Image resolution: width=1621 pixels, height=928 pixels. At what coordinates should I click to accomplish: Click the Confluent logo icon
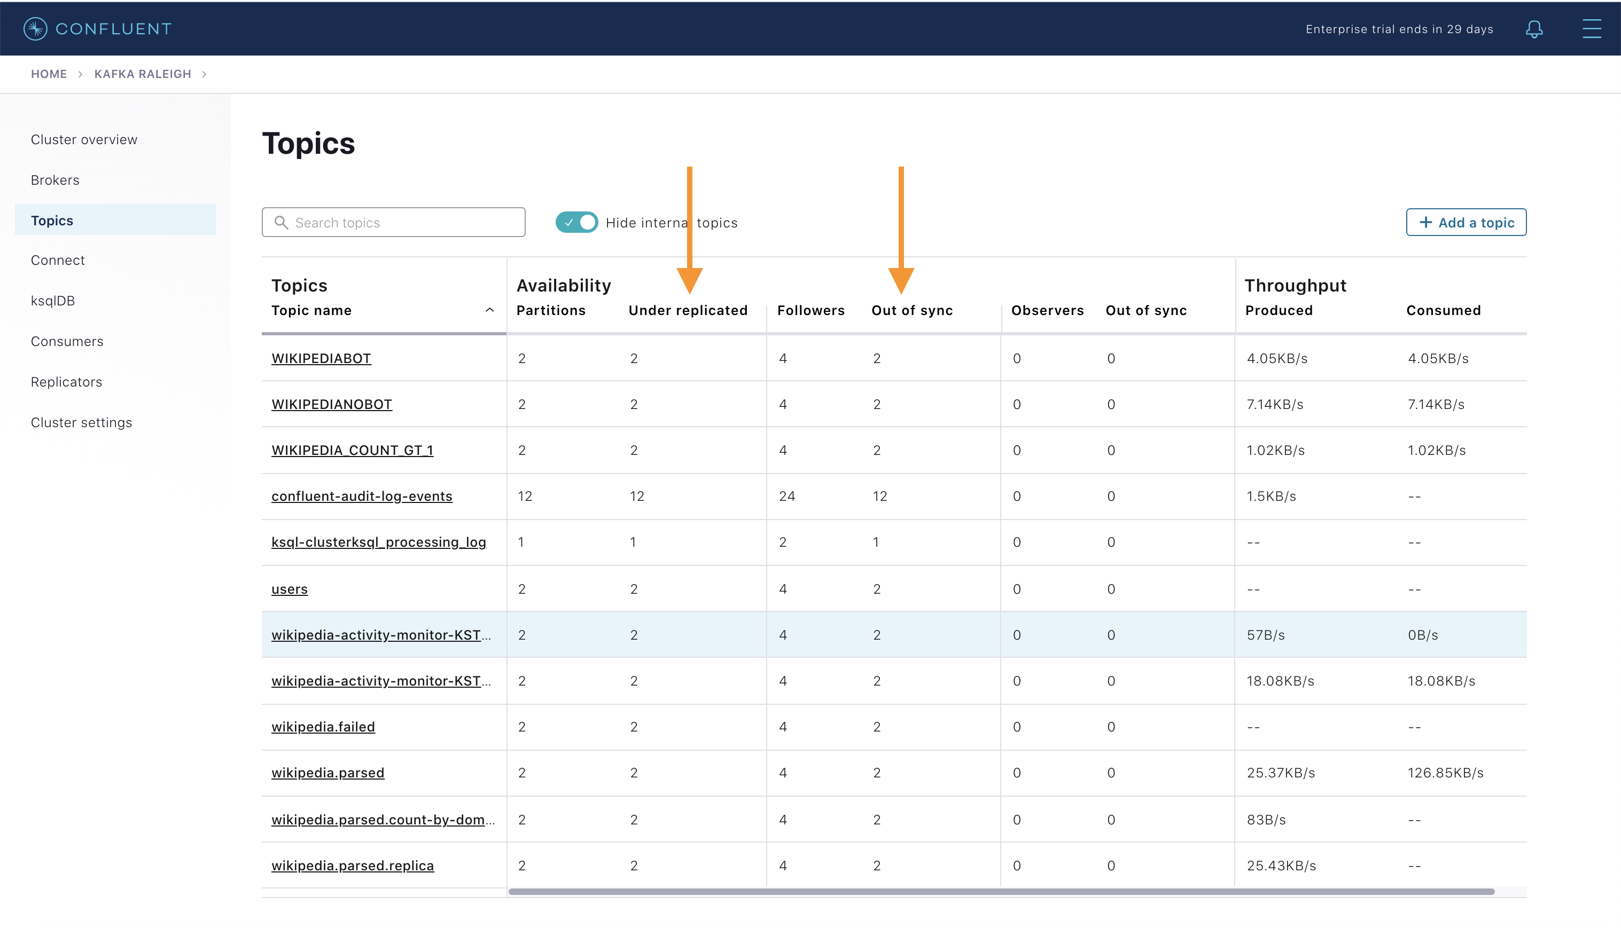coord(35,29)
